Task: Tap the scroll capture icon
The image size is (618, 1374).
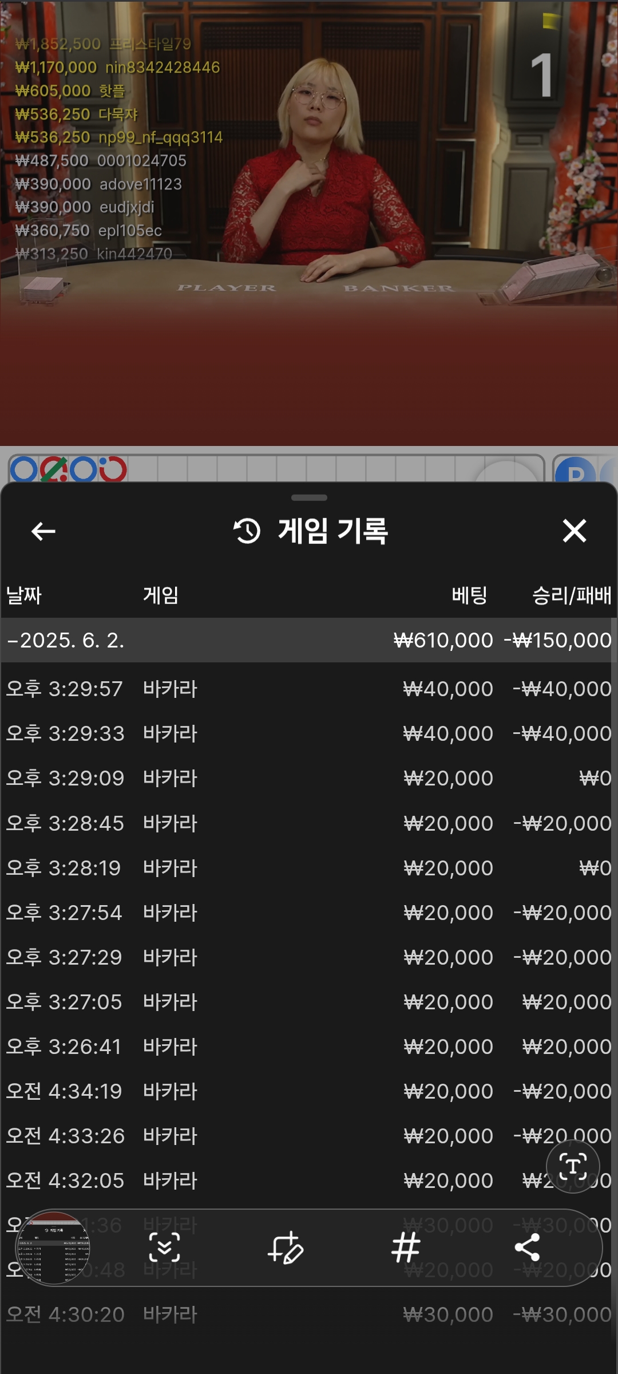Action: [165, 1247]
